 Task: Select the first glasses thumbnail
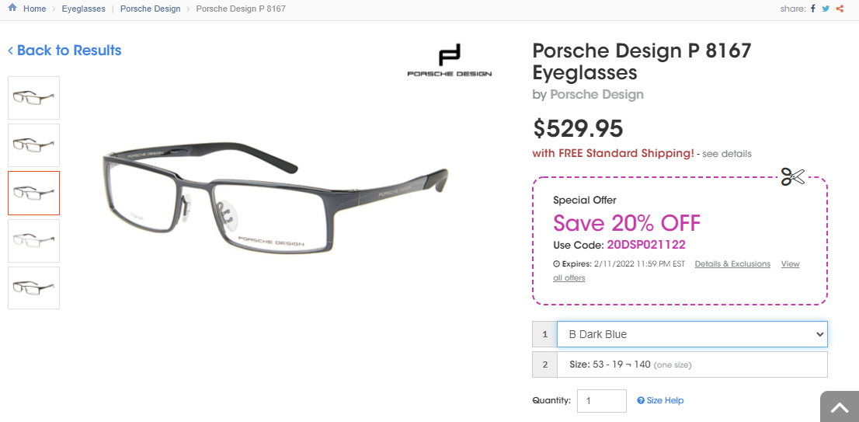[x=33, y=98]
